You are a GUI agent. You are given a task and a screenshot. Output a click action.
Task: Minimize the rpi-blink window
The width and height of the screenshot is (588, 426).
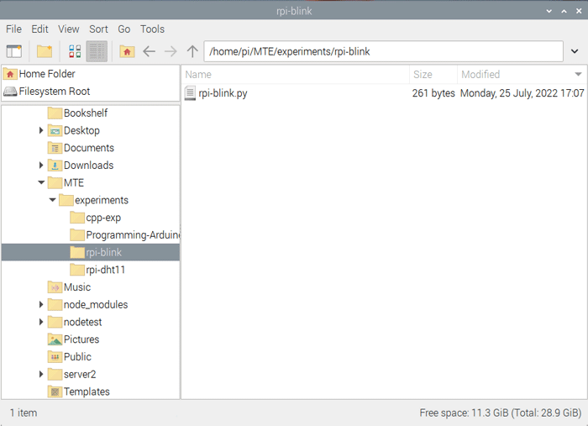pos(549,11)
